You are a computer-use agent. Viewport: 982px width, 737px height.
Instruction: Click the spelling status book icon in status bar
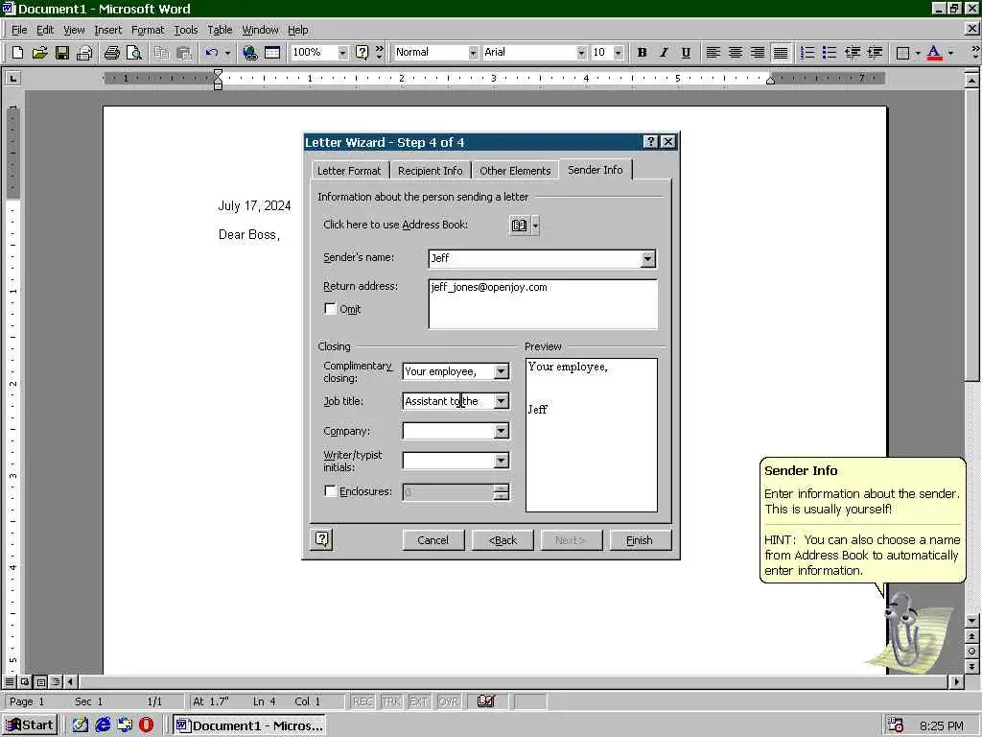pyautogui.click(x=486, y=701)
